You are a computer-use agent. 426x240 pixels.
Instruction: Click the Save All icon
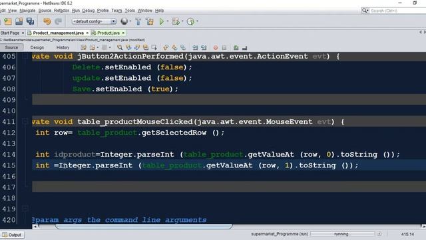pos(30,21)
